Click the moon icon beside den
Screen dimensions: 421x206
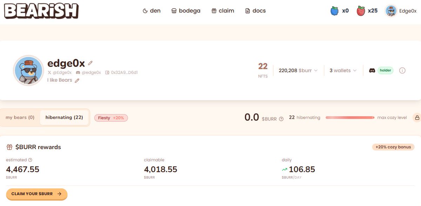(x=145, y=11)
